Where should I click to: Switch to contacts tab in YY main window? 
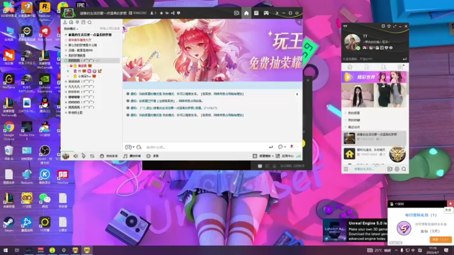pyautogui.click(x=367, y=67)
